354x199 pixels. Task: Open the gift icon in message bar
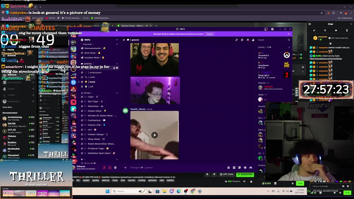point(228,167)
